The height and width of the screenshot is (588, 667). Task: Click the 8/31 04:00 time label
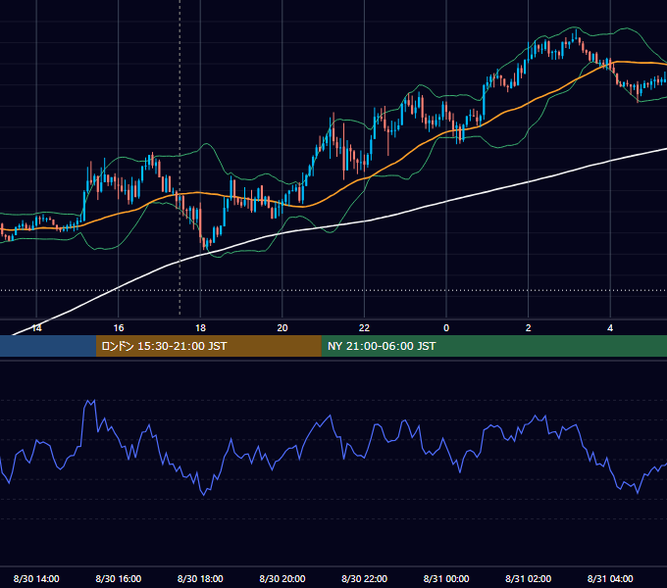tap(610, 578)
